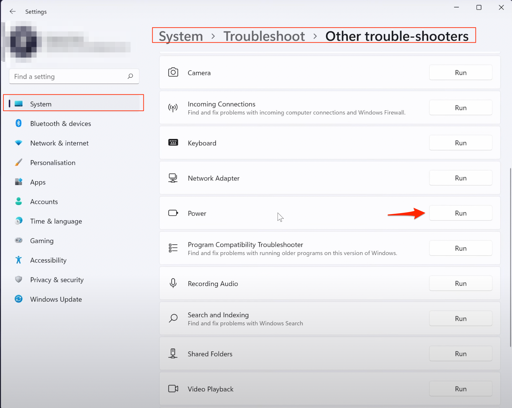
Task: Run the Keyboard troubleshooter
Action: tap(460, 143)
